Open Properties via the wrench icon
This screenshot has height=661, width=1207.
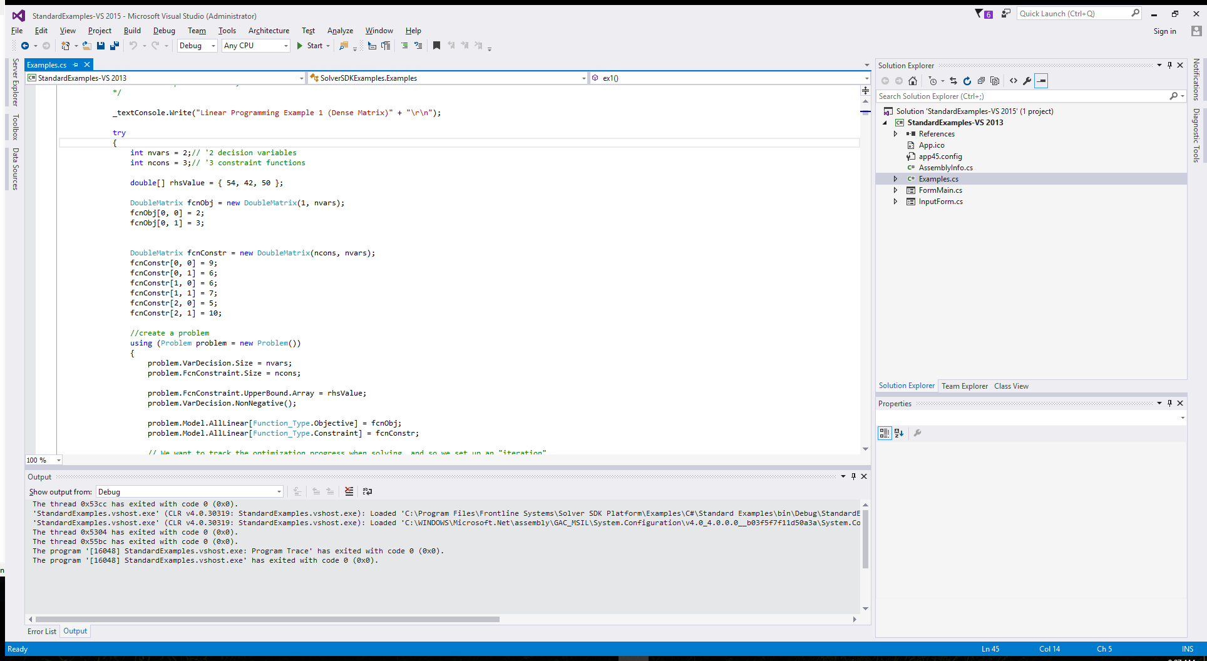coord(1027,81)
